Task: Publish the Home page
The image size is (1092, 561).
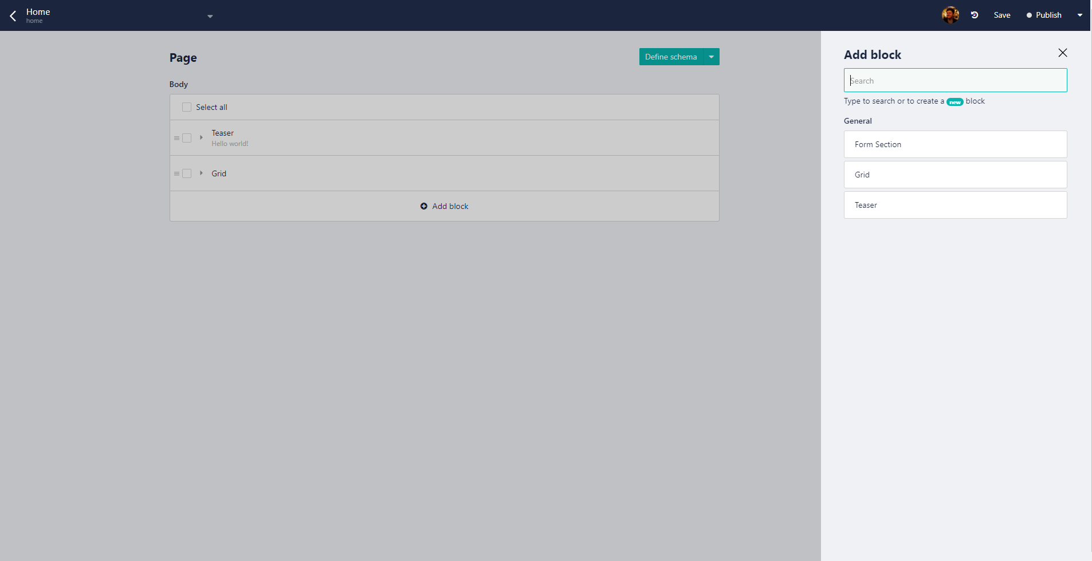Action: tap(1047, 15)
